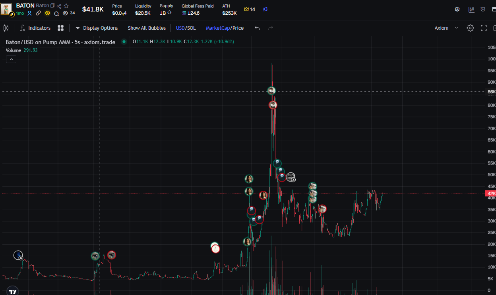This screenshot has width=496, height=295.
Task: Open the Global Fees Paid SOL icon
Action: [x=184, y=13]
